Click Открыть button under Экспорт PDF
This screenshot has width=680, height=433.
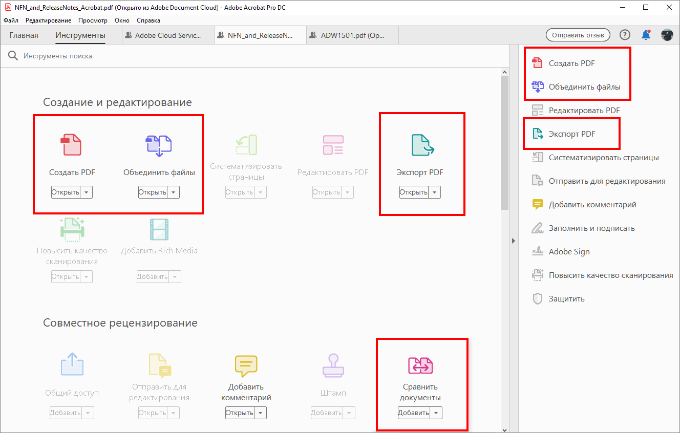pyautogui.click(x=414, y=192)
